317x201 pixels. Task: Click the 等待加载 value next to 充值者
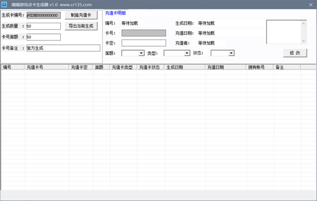coord(206,43)
